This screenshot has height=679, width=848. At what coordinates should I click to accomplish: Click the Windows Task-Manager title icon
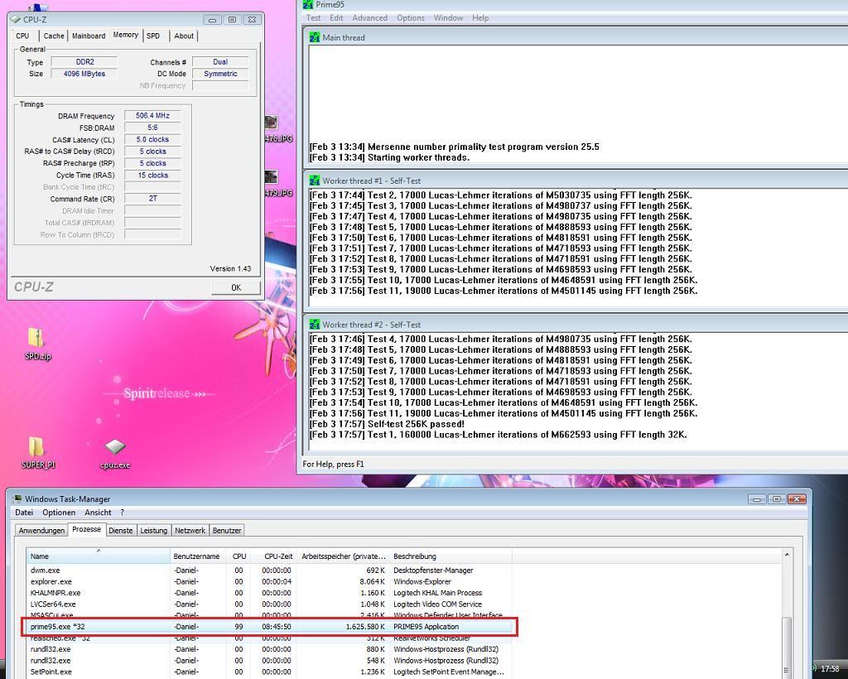point(17,499)
